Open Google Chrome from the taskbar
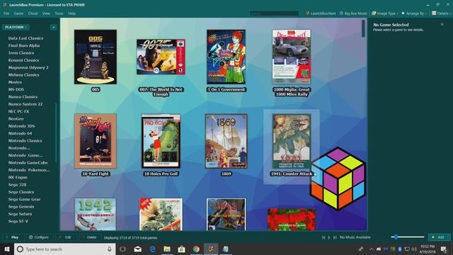 tap(196, 249)
